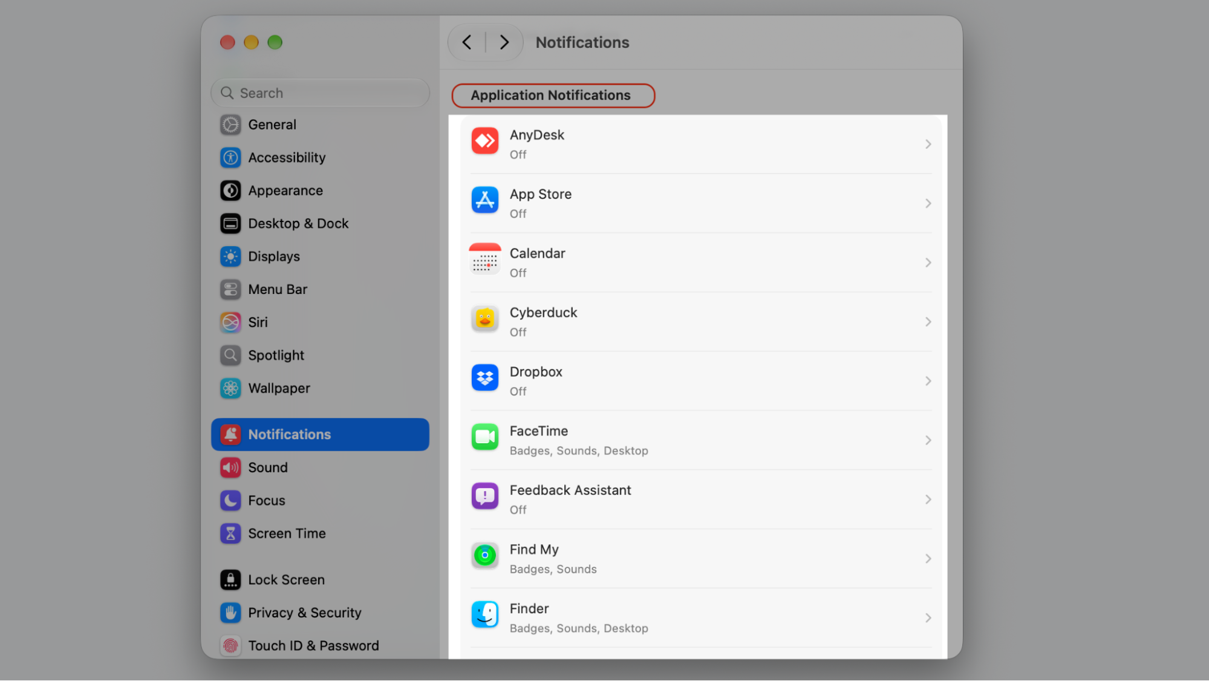Click the Accessibility sidebar icon

coord(230,158)
